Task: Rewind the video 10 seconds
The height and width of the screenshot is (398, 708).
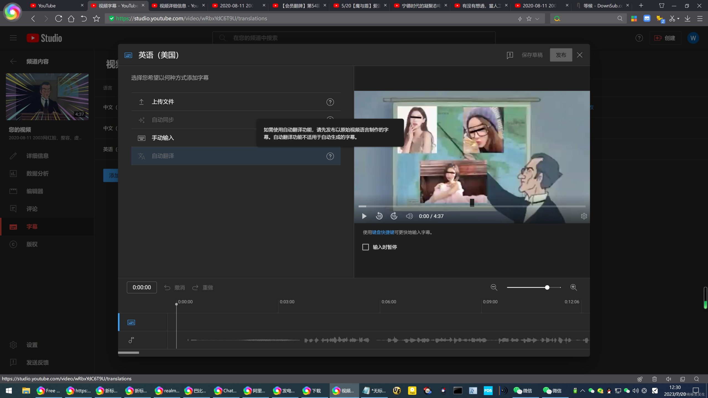Action: [379, 216]
